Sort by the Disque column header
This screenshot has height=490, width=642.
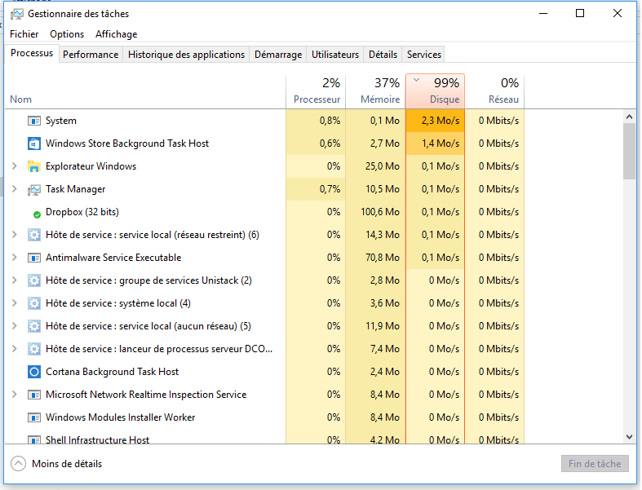pos(435,90)
